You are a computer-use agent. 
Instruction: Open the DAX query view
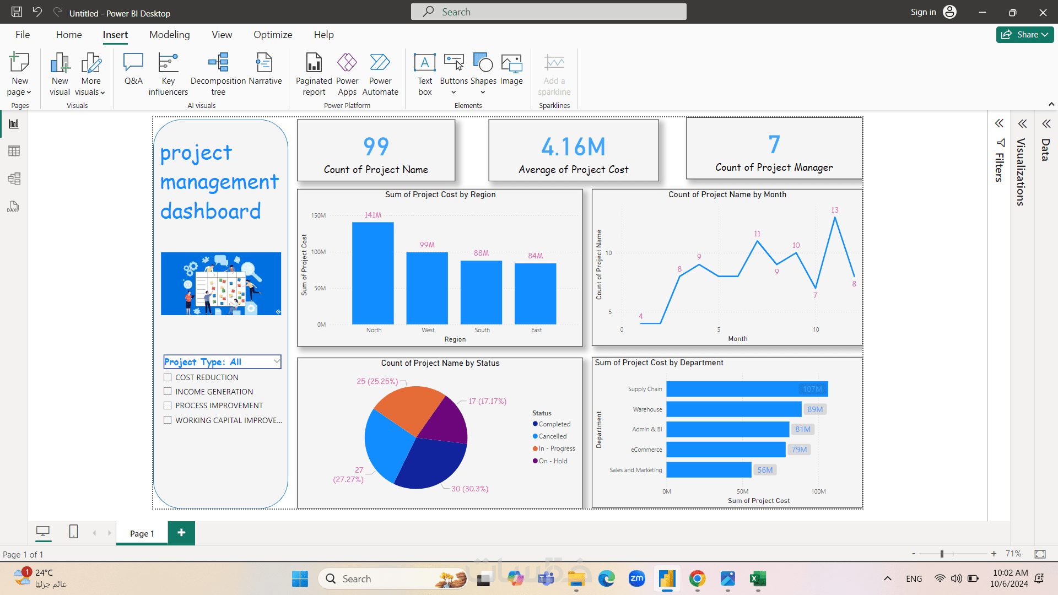14,207
